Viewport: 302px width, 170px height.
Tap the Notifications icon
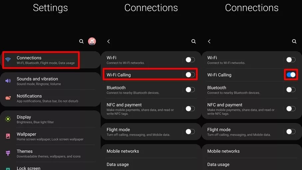pos(8,98)
